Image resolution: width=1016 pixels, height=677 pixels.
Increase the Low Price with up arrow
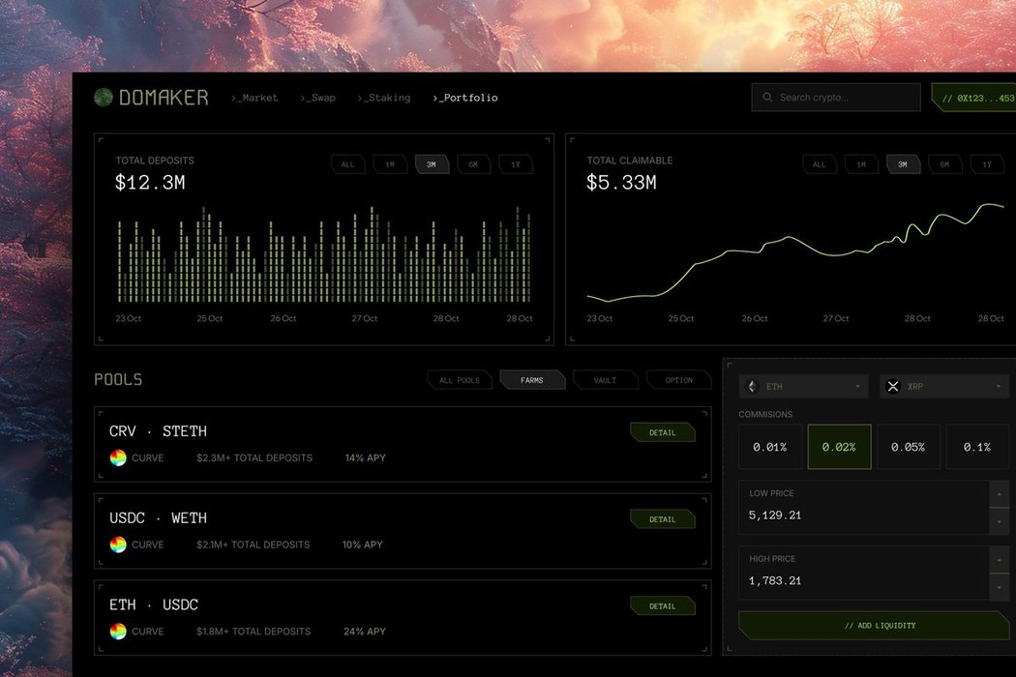click(x=1000, y=493)
